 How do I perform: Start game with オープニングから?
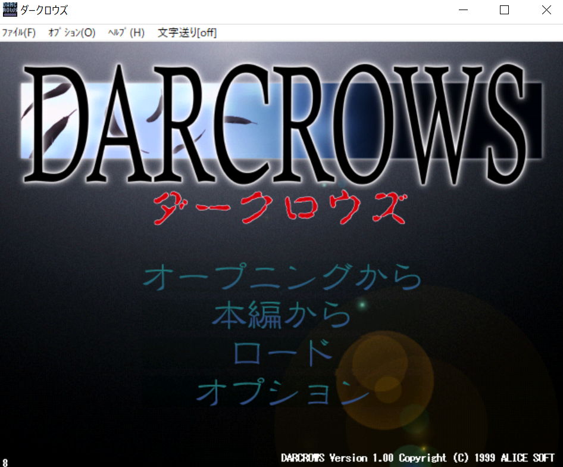tap(282, 276)
